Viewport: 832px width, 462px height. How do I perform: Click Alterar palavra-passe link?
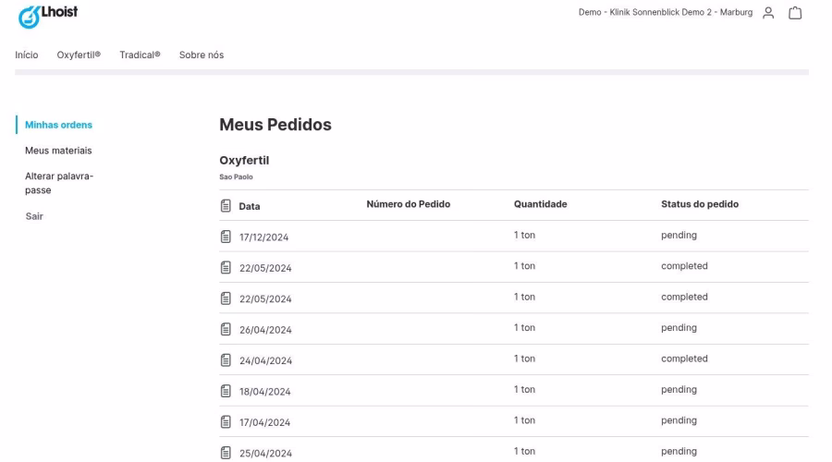(x=59, y=182)
